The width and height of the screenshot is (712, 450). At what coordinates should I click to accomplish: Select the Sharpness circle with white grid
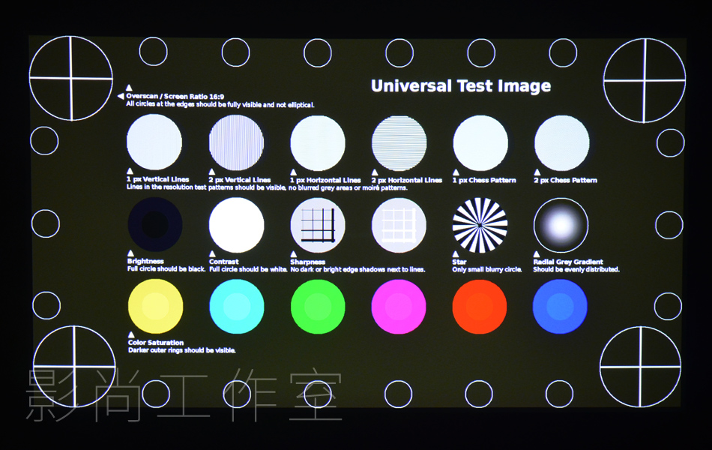tap(399, 225)
